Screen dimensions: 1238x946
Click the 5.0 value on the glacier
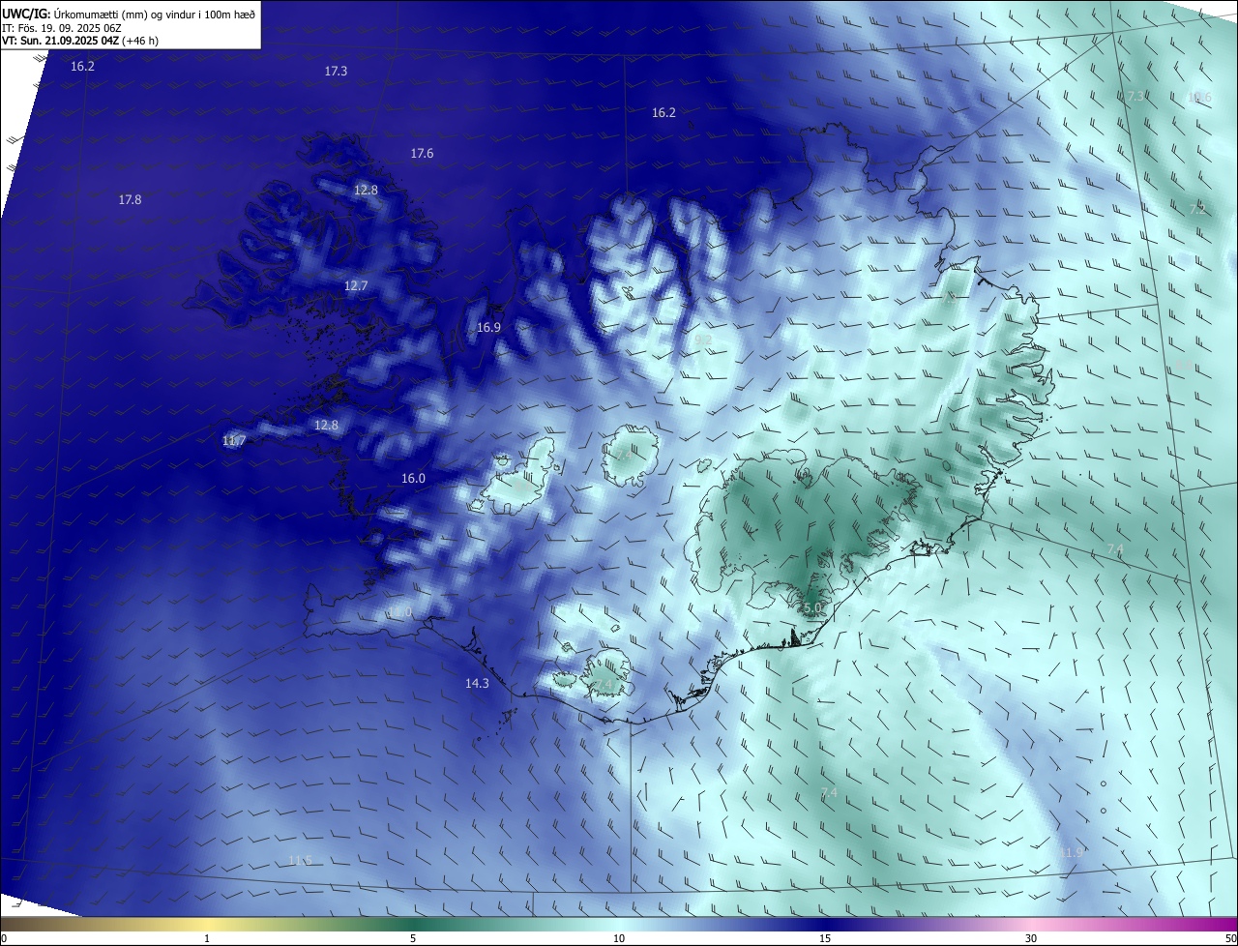coord(812,608)
